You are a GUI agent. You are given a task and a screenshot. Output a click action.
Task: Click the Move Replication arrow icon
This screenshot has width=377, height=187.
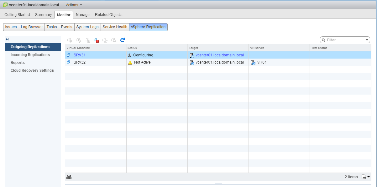114,40
